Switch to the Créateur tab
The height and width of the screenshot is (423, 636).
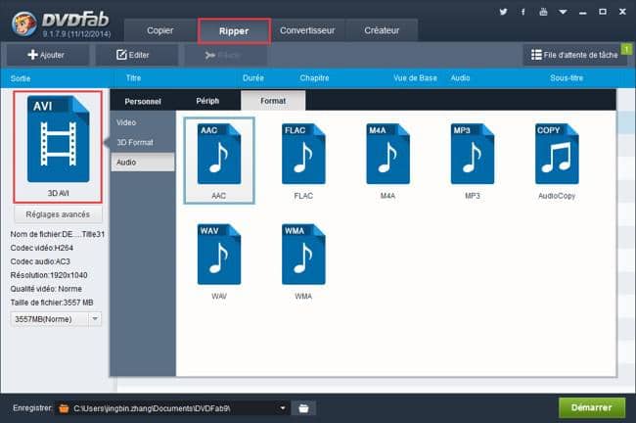point(382,30)
